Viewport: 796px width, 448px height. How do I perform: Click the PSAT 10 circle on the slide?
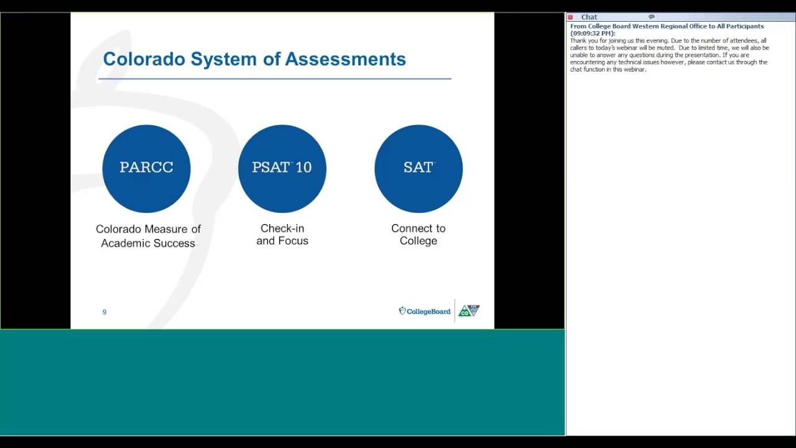pos(282,169)
